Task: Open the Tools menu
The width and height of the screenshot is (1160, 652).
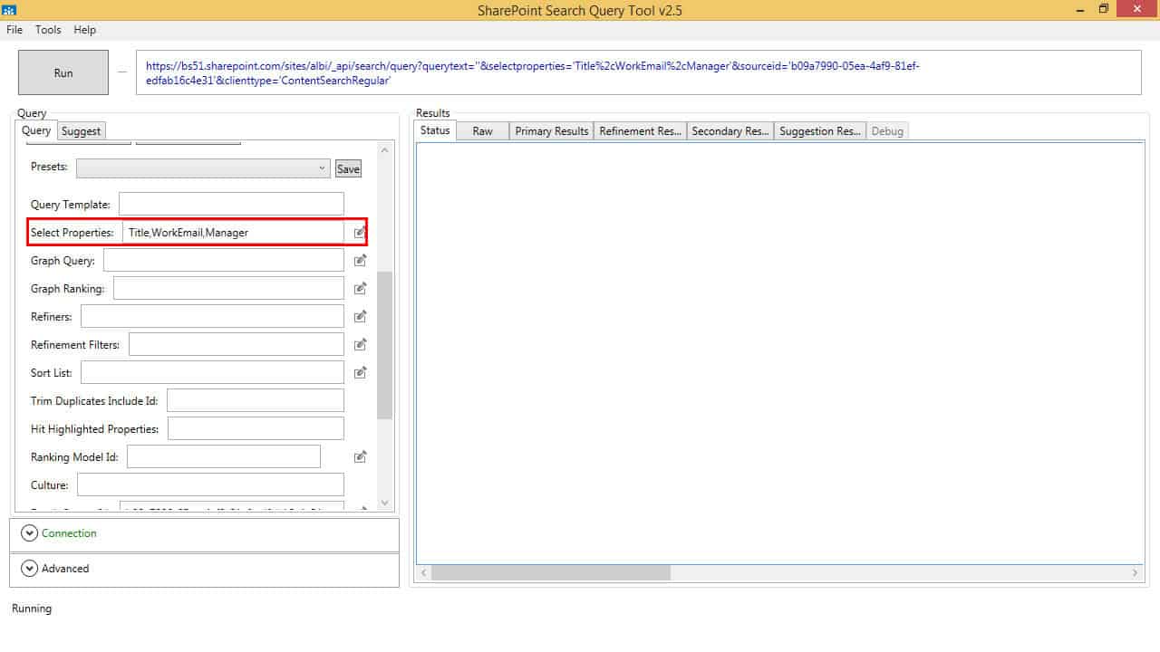Action: [48, 30]
